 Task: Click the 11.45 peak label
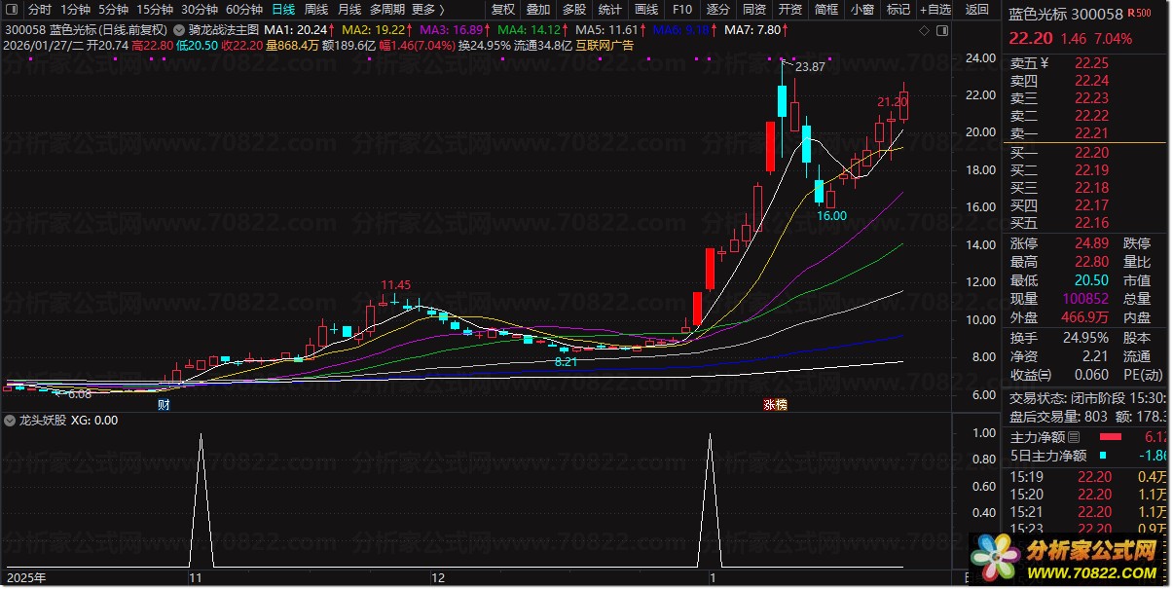396,284
